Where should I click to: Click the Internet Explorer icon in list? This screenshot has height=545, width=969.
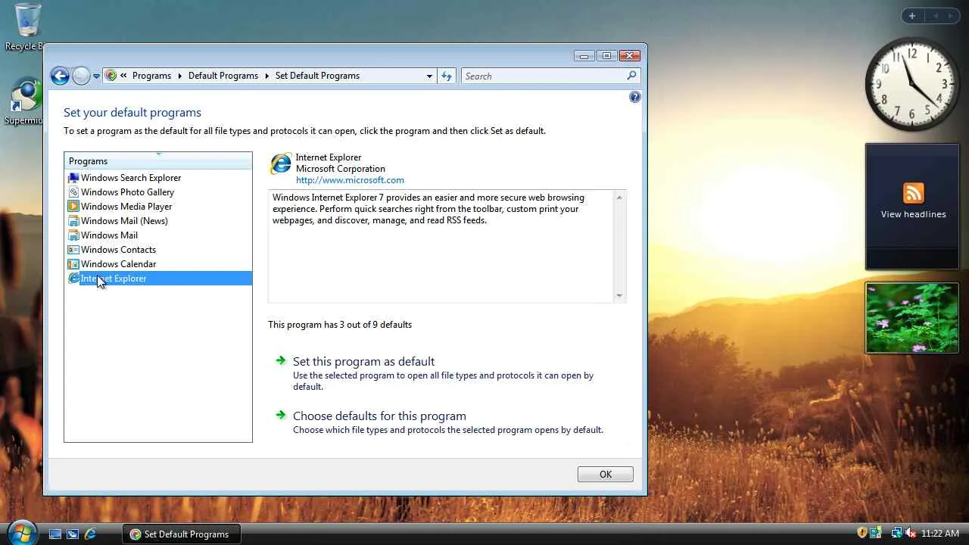[73, 279]
